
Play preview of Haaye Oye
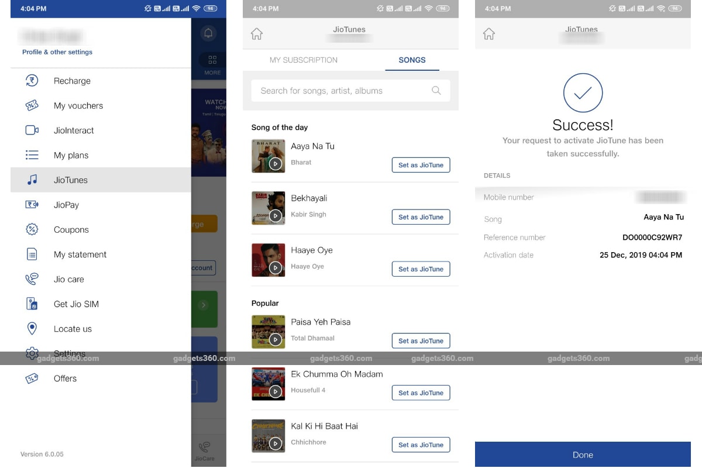[x=276, y=268]
